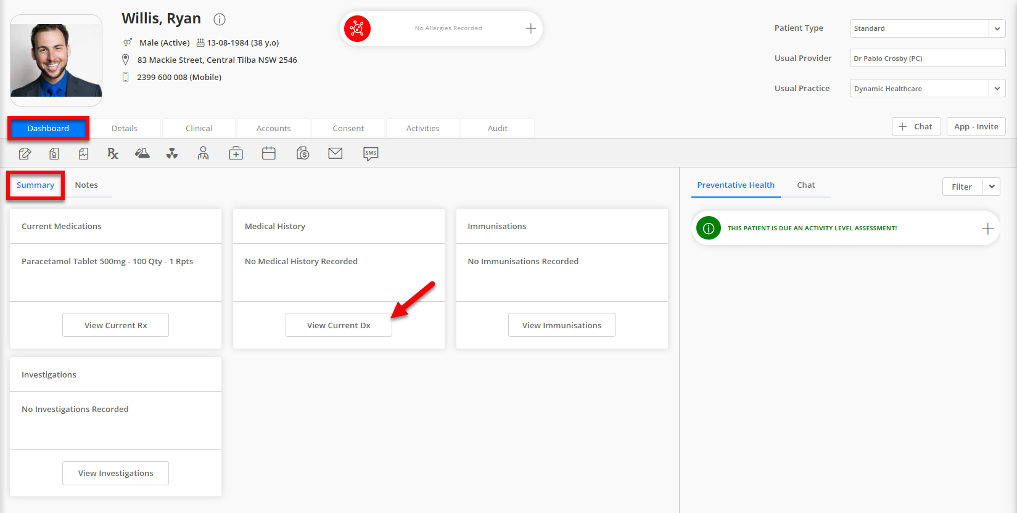The height and width of the screenshot is (513, 1017).
Task: Expand the Usual Practice dropdown
Action: click(x=997, y=89)
